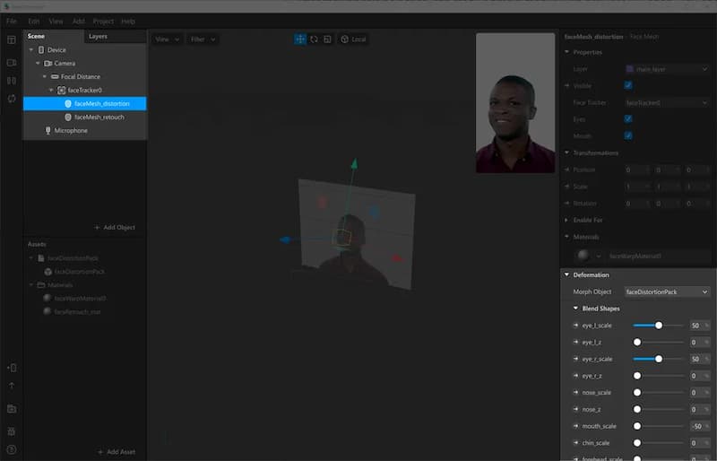Select faceMesh_distortion in scene tree
Image resolution: width=717 pixels, height=461 pixels.
tap(85, 103)
